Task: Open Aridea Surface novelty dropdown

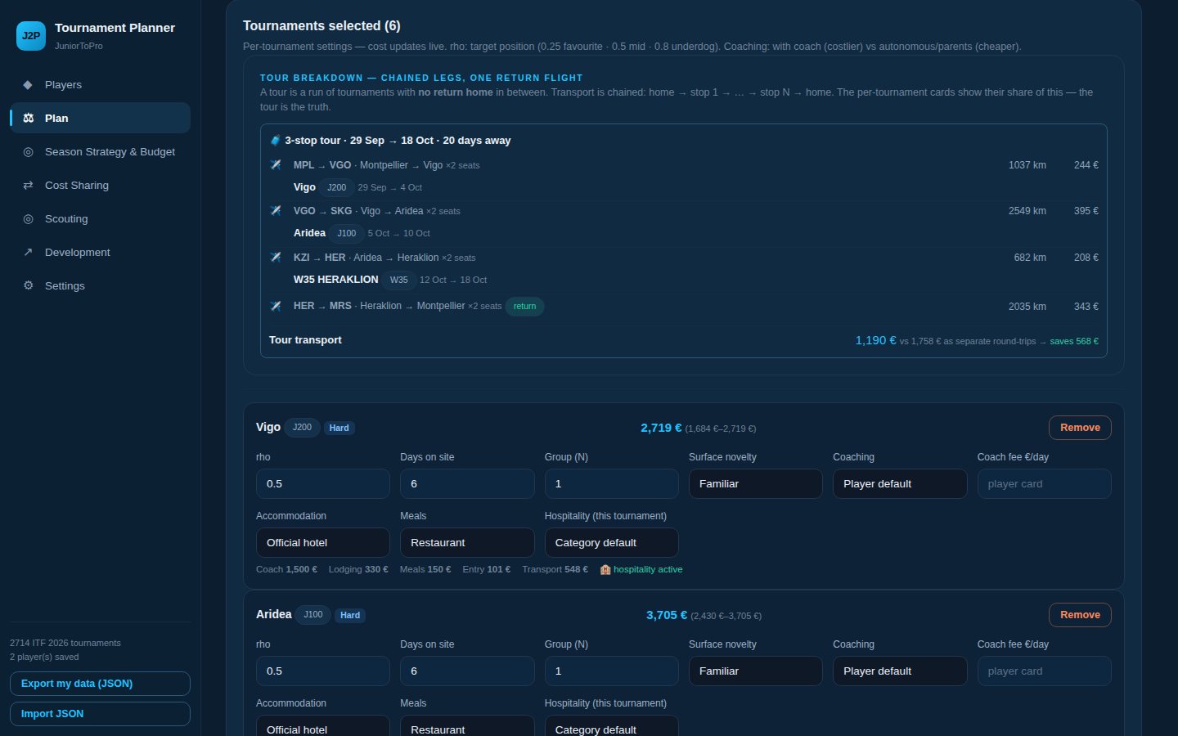Action: point(755,671)
